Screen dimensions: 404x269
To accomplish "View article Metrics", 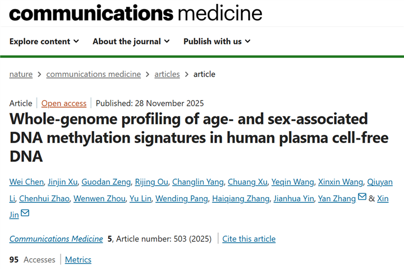I will 78,259.
